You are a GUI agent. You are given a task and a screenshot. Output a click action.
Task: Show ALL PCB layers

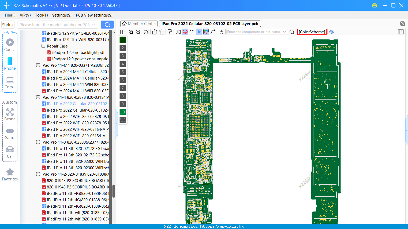tap(123, 120)
